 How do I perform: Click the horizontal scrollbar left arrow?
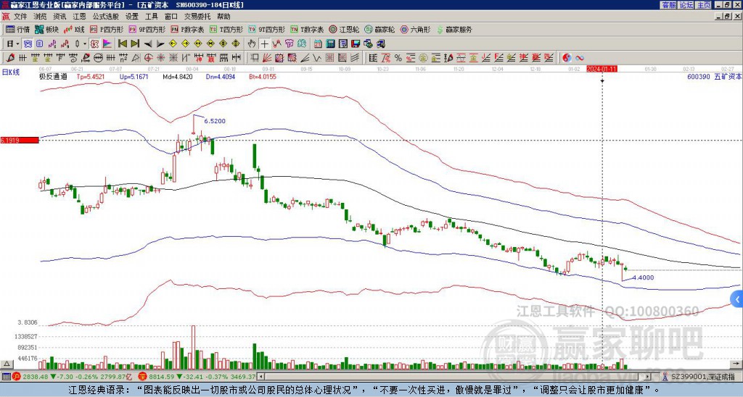coord(261,377)
